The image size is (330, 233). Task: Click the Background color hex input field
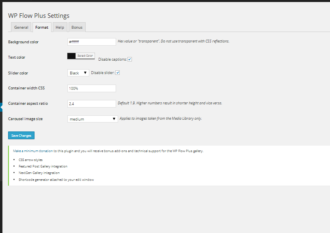[x=92, y=42]
